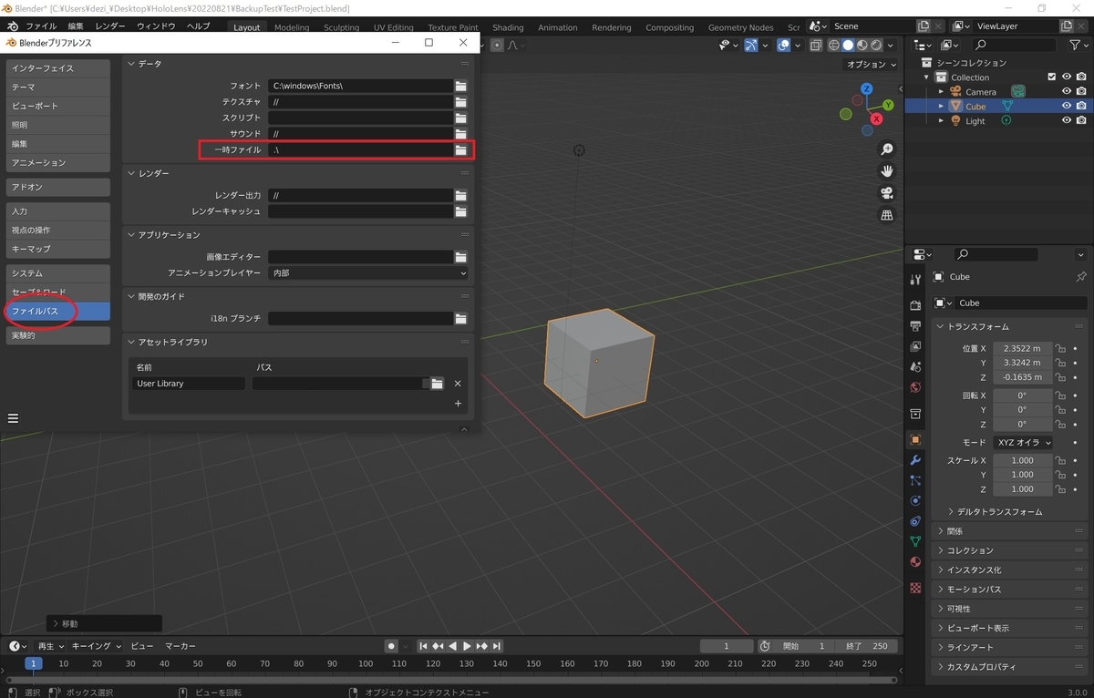Open the Particles properties tab icon
This screenshot has height=698, width=1094.
[x=915, y=480]
